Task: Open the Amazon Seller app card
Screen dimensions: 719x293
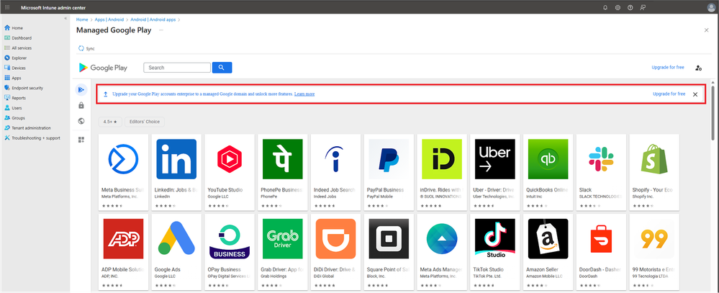Action: pos(548,252)
